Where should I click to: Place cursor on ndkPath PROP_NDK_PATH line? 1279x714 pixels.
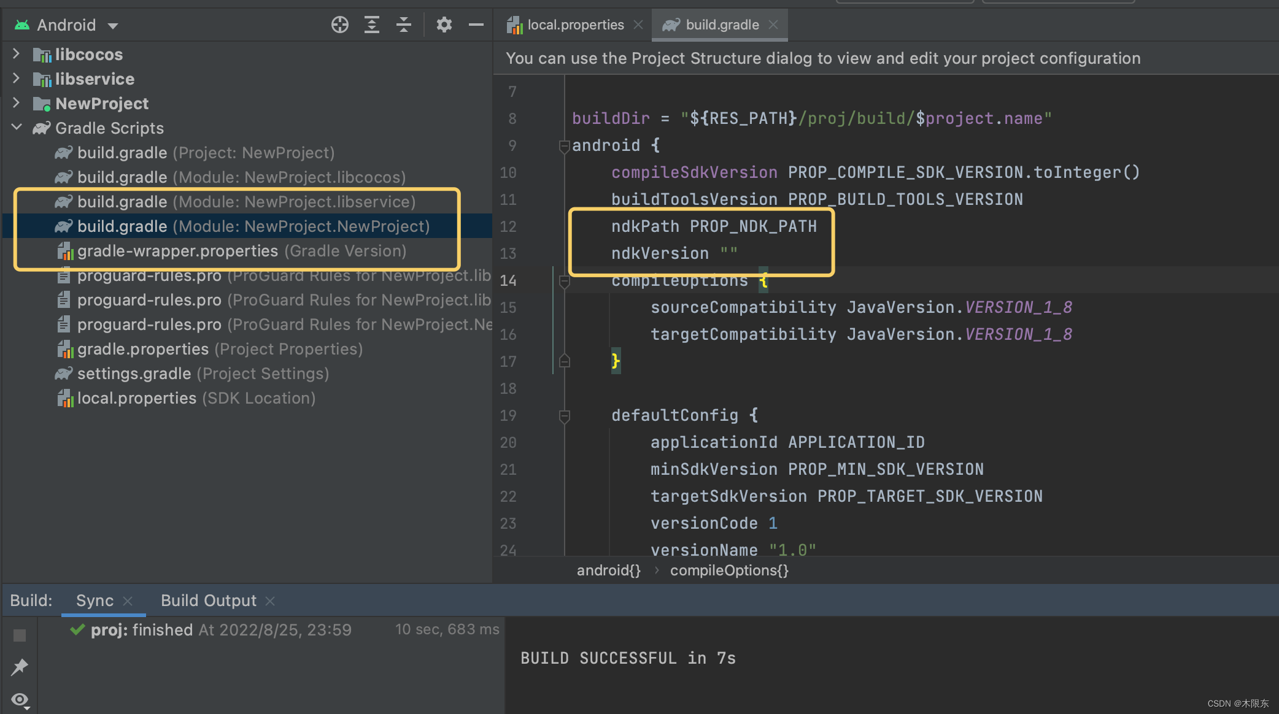(x=714, y=226)
